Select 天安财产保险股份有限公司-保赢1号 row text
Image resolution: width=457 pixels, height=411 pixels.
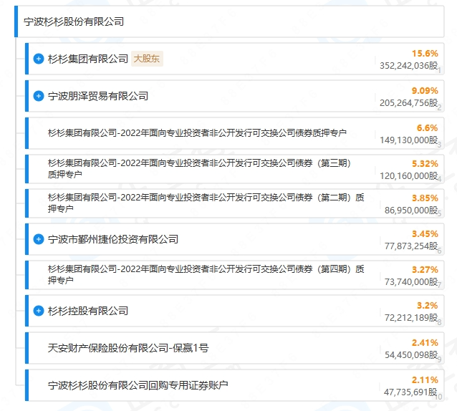(x=128, y=348)
